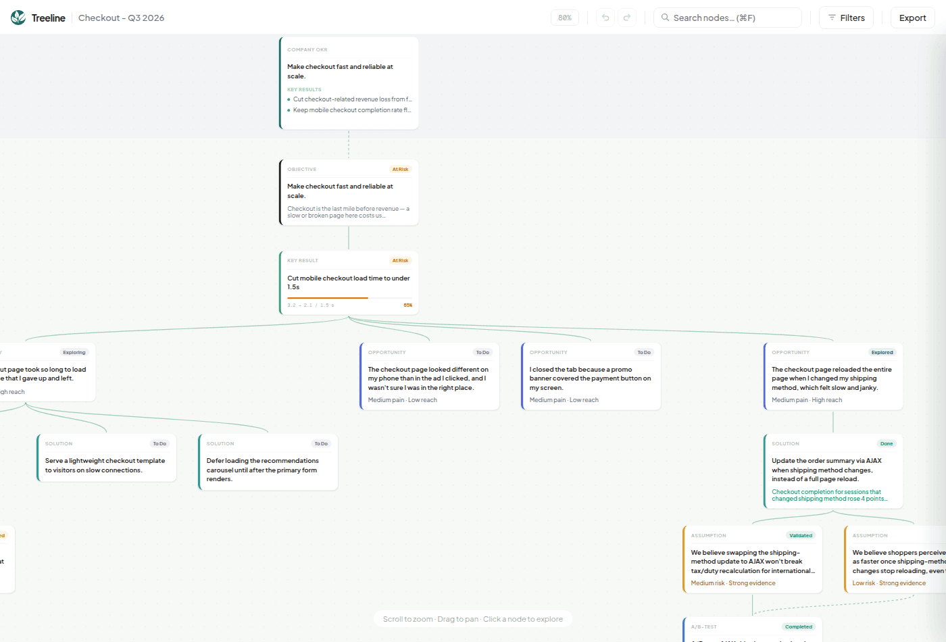Click the Exploring status badge
This screenshot has width=946, height=642.
[x=74, y=353]
